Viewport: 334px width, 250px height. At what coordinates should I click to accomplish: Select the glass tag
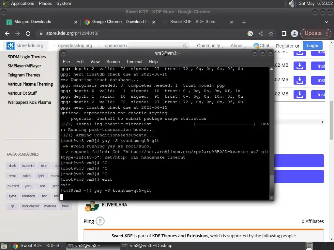click(12, 196)
